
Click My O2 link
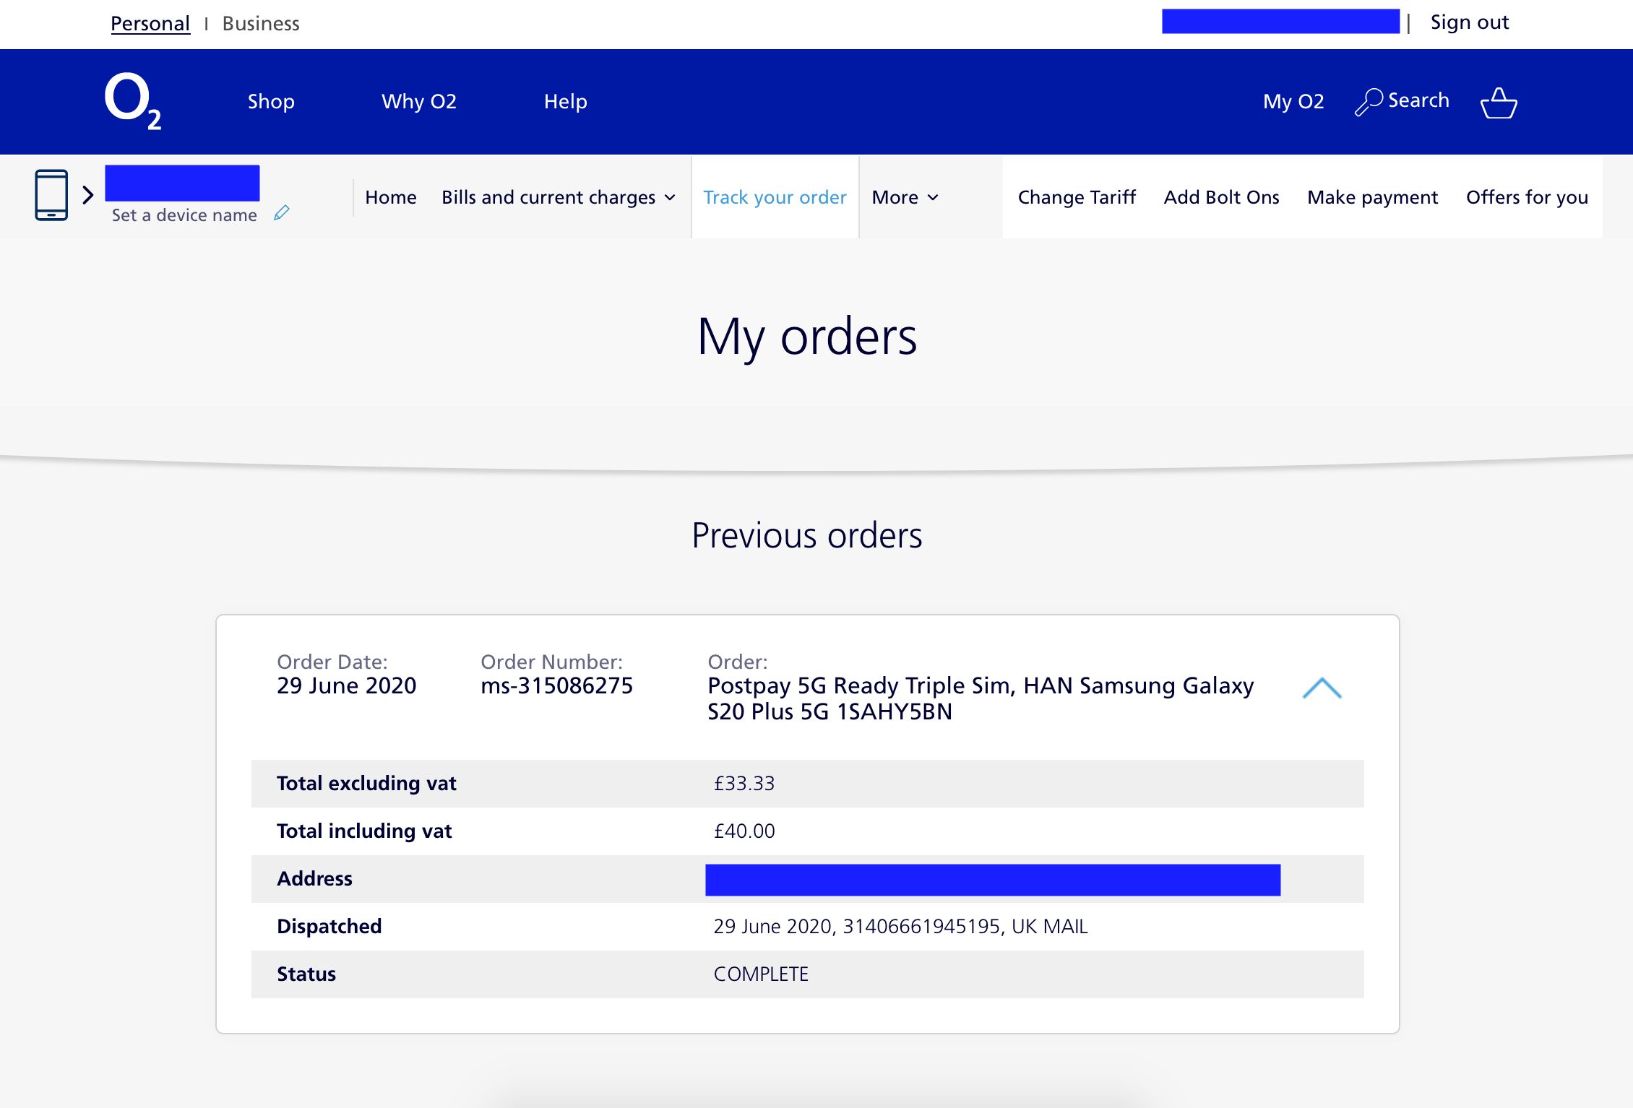click(x=1293, y=101)
